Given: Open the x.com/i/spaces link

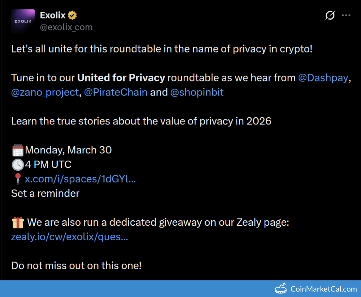Looking at the screenshot, I should [80, 179].
